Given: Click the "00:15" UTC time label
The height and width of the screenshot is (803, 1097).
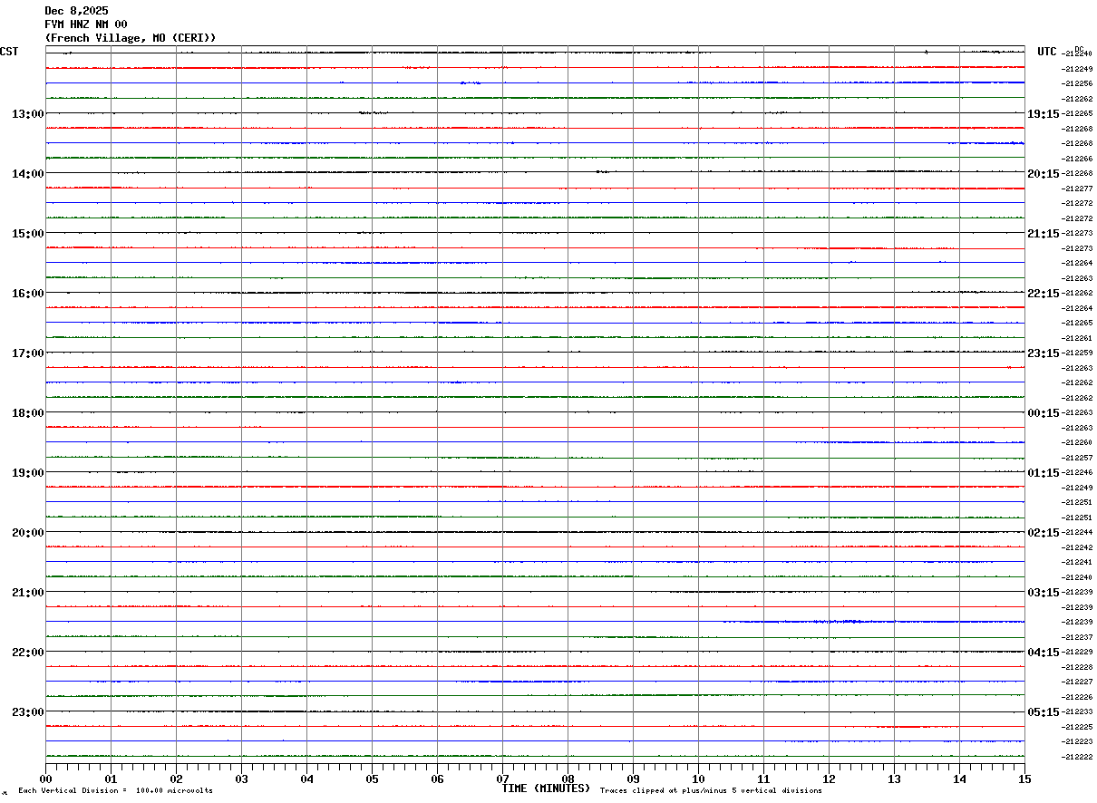Looking at the screenshot, I should 1043,413.
